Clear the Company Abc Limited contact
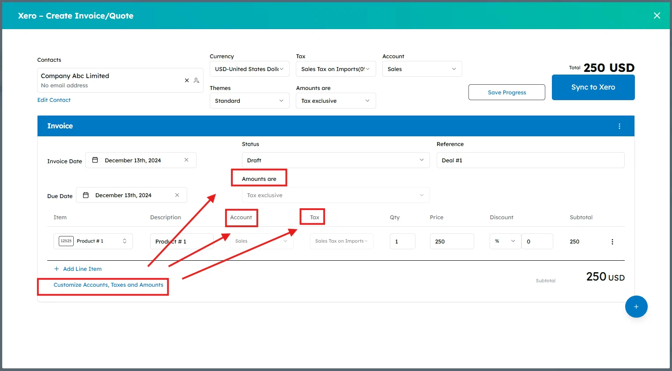This screenshot has height=371, width=672. [187, 80]
